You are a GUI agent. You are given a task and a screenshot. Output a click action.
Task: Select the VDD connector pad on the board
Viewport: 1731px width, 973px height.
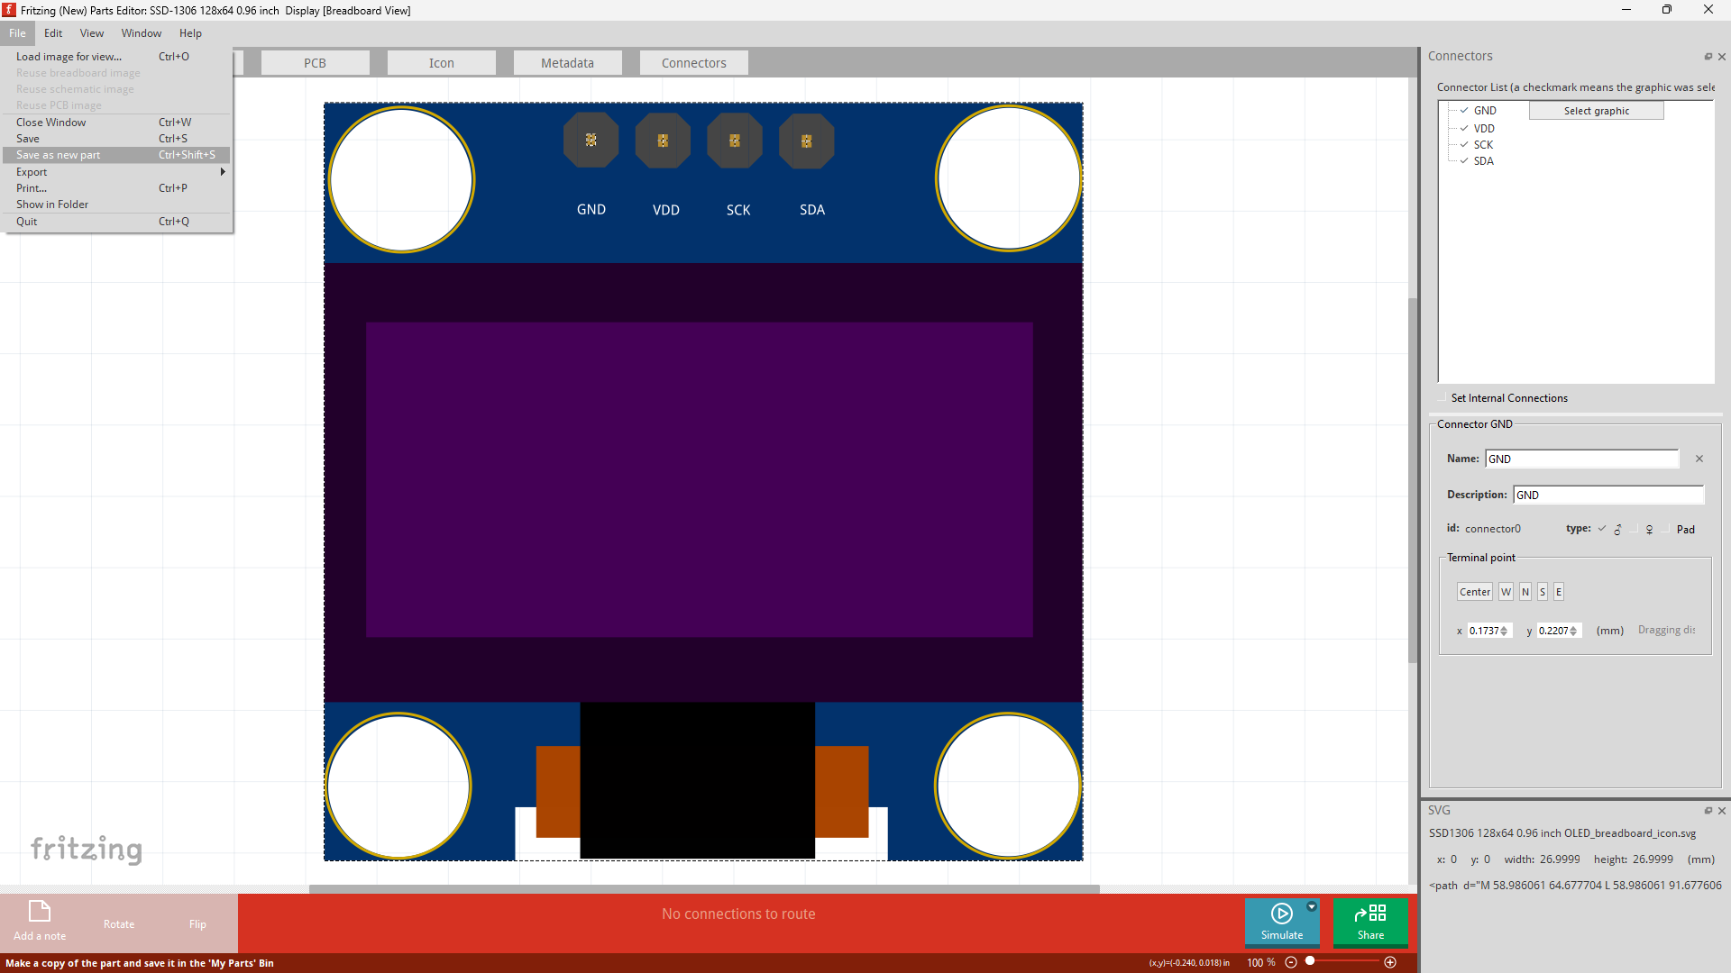[663, 141]
